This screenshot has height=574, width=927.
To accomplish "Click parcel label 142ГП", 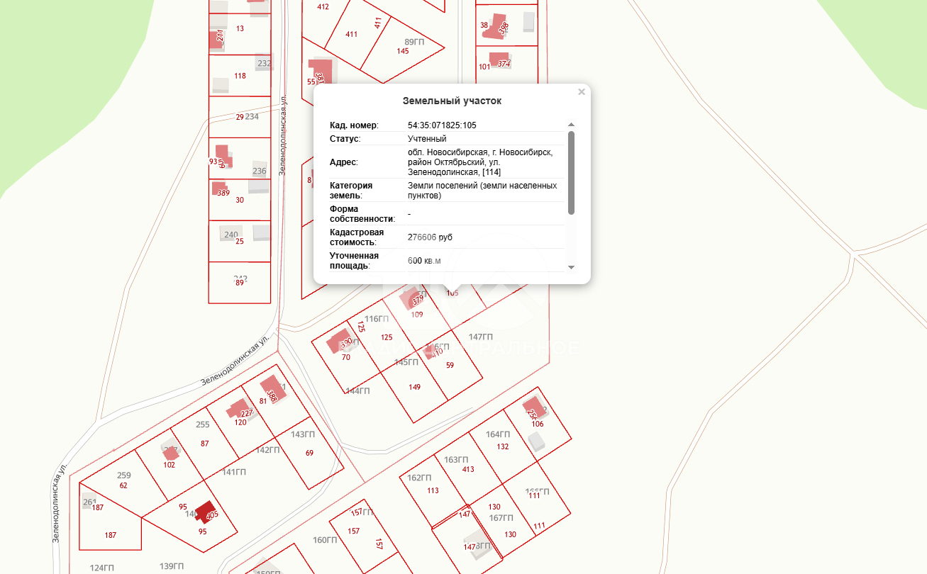I will tap(268, 450).
